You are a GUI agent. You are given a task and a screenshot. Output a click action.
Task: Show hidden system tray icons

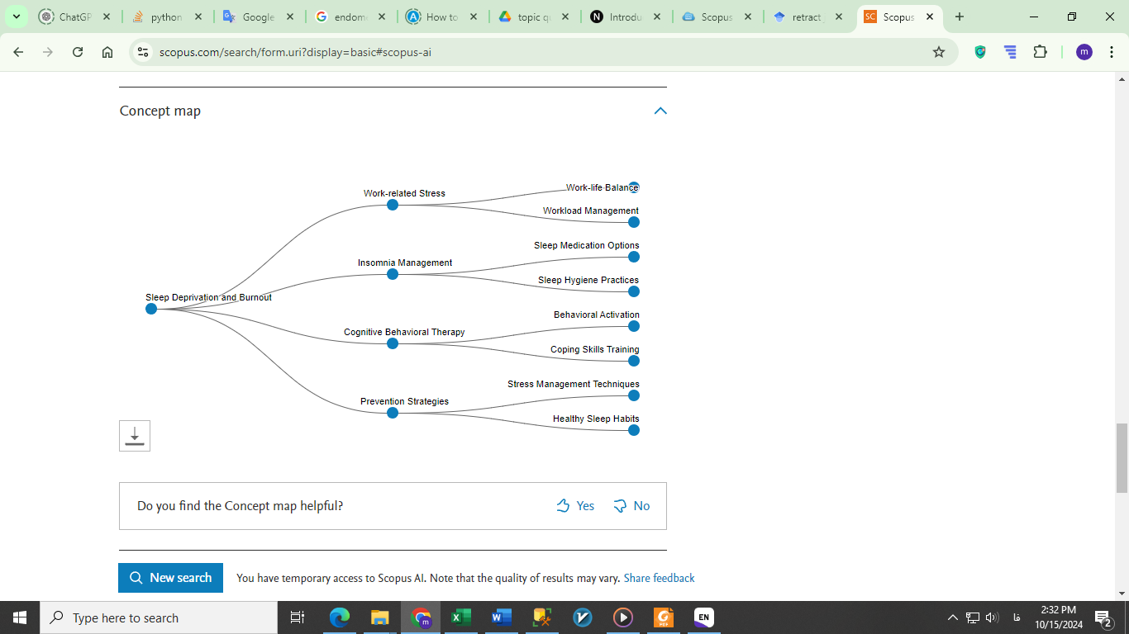coord(953,617)
